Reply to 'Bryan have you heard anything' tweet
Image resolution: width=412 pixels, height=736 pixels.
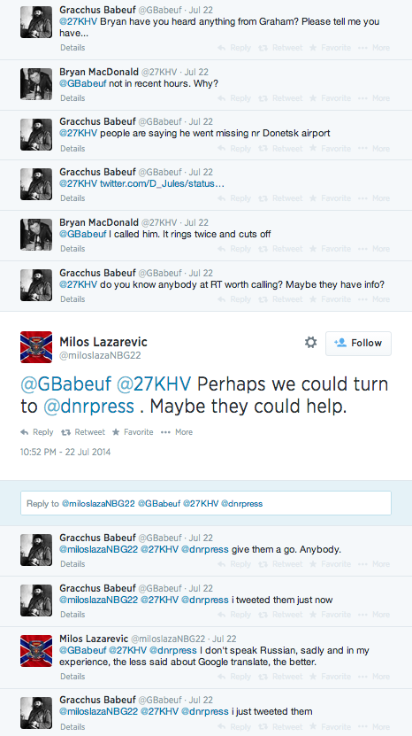pos(234,48)
